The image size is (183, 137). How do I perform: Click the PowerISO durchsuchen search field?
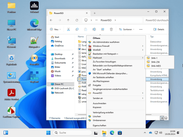[156, 20]
